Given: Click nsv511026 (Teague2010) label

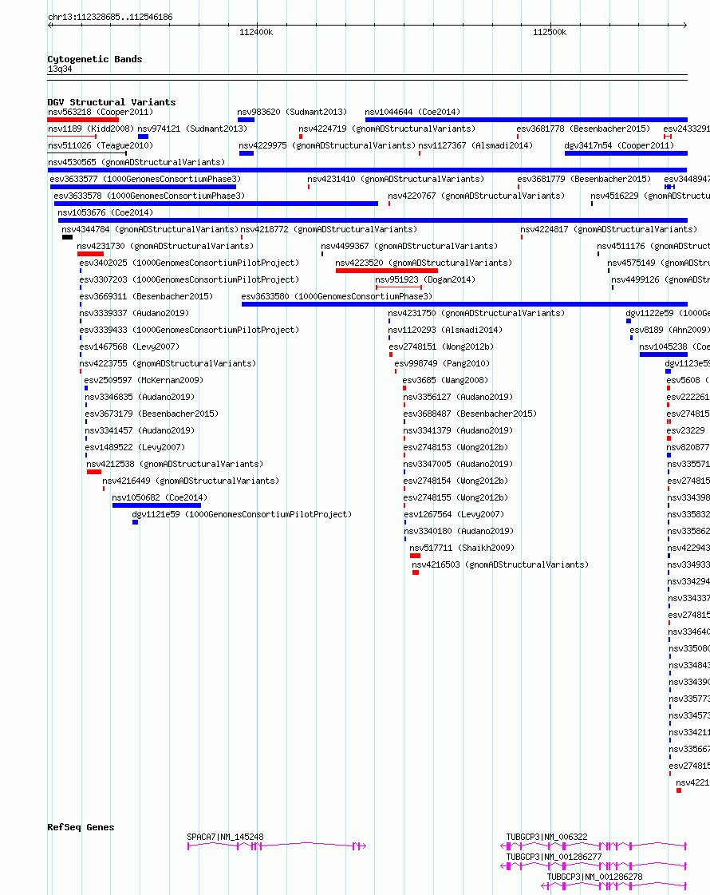Looking at the screenshot, I should click(101, 145).
